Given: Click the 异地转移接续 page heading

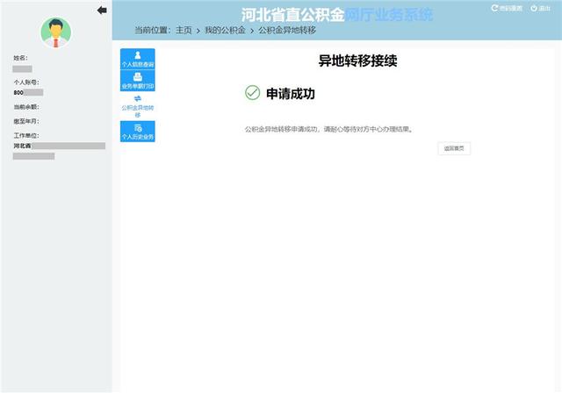Looking at the screenshot, I should pyautogui.click(x=359, y=62).
